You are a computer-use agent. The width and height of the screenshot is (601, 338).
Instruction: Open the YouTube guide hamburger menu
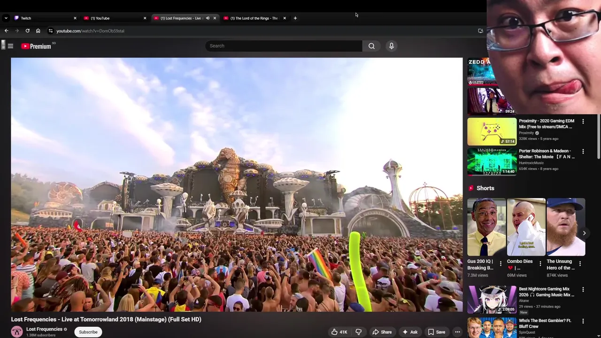(10, 46)
